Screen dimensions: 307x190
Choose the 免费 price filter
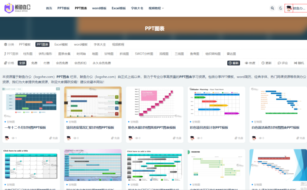tap(34, 63)
